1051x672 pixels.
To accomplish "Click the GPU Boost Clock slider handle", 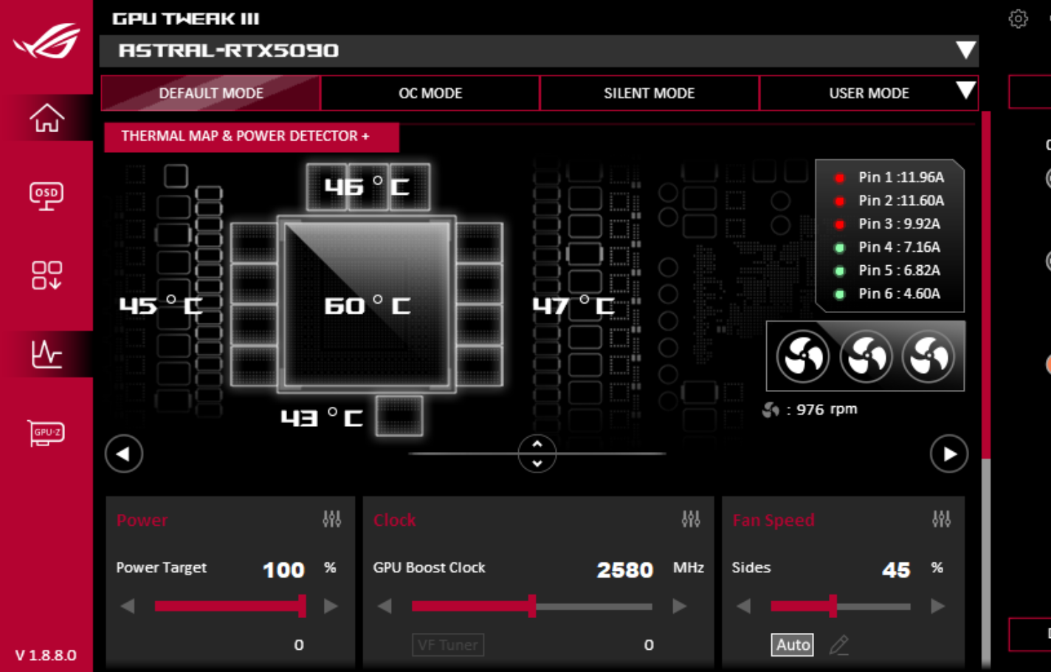I will point(532,606).
